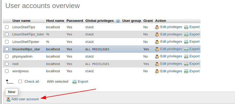The image size is (235, 104).
Task: Check the linuxshelltips_star user row
Action: (7, 49)
